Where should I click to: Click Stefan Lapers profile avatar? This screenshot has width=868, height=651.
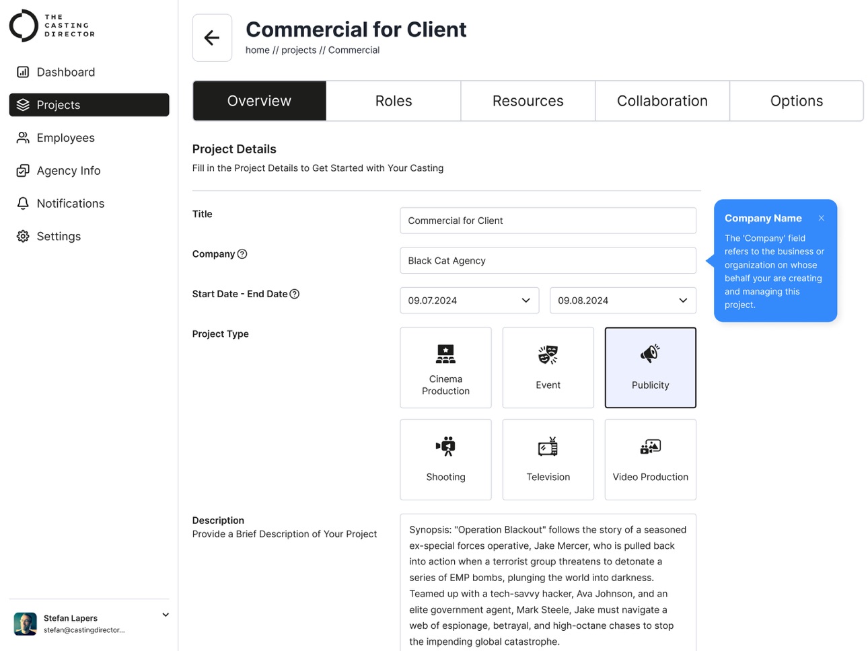[x=26, y=623]
